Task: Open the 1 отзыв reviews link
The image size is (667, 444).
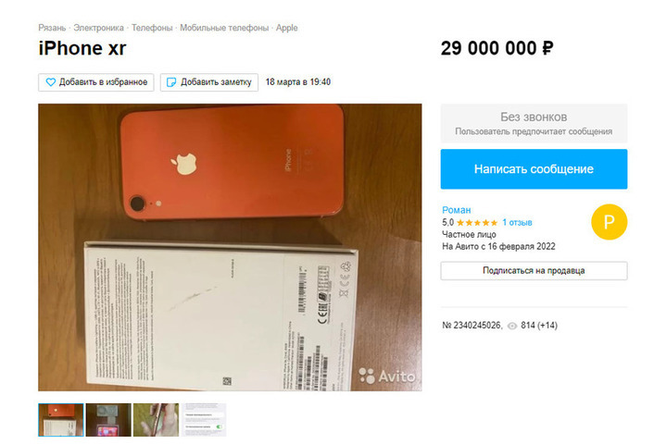Action: [x=517, y=223]
